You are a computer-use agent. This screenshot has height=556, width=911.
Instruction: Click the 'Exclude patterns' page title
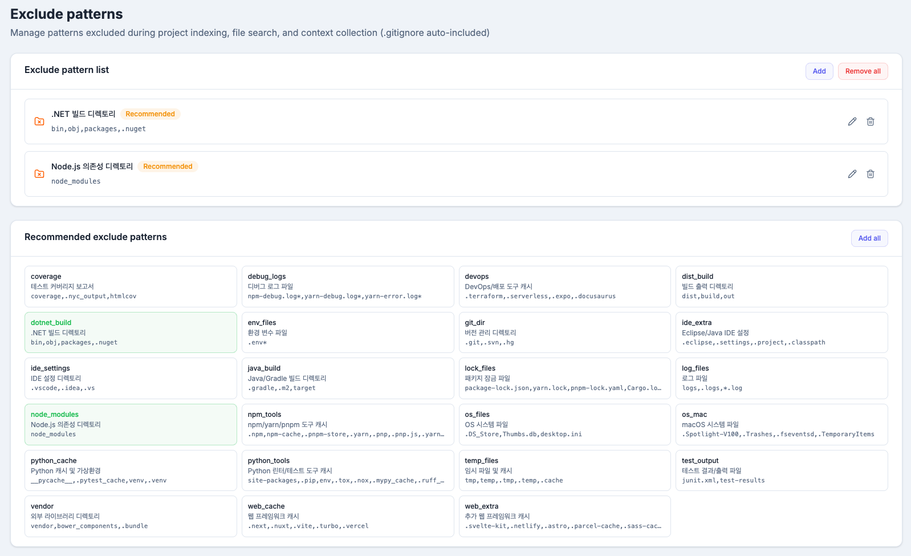point(67,14)
